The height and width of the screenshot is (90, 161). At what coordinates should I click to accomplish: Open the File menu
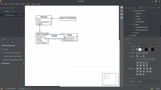tap(2, 4)
